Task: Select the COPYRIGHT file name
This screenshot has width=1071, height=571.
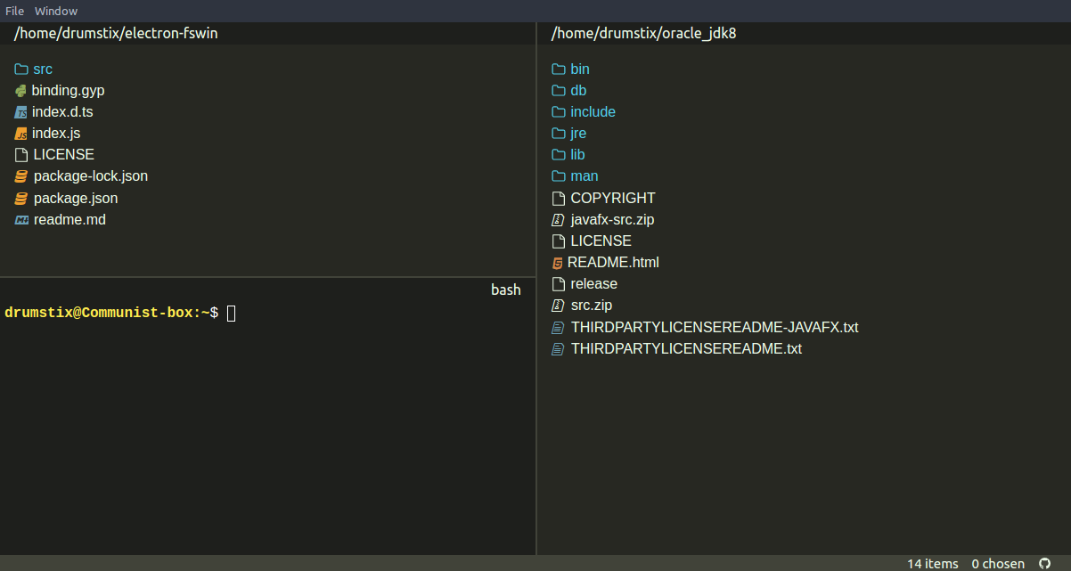Action: click(613, 198)
